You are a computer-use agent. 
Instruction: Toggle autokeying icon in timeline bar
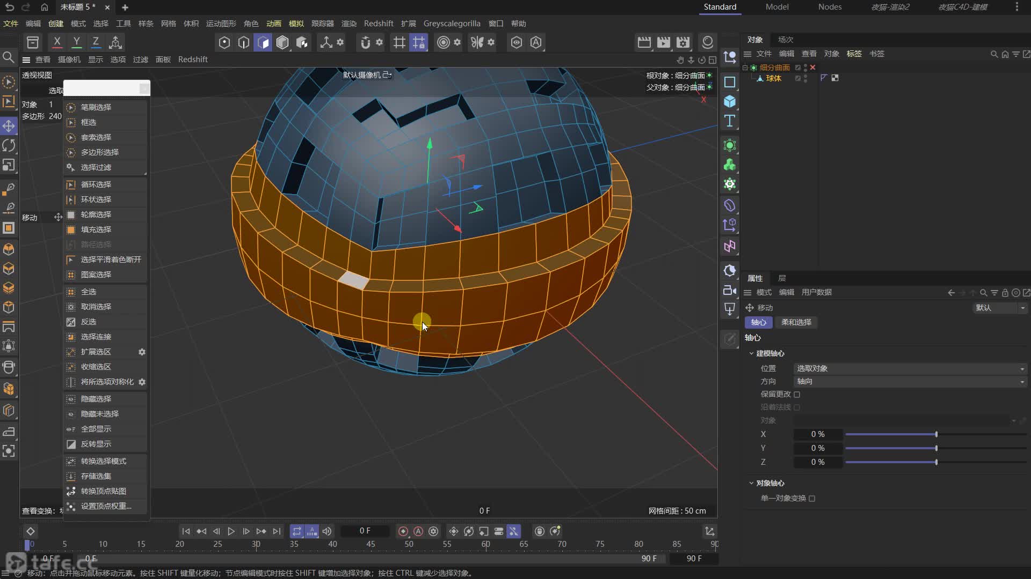point(418,531)
